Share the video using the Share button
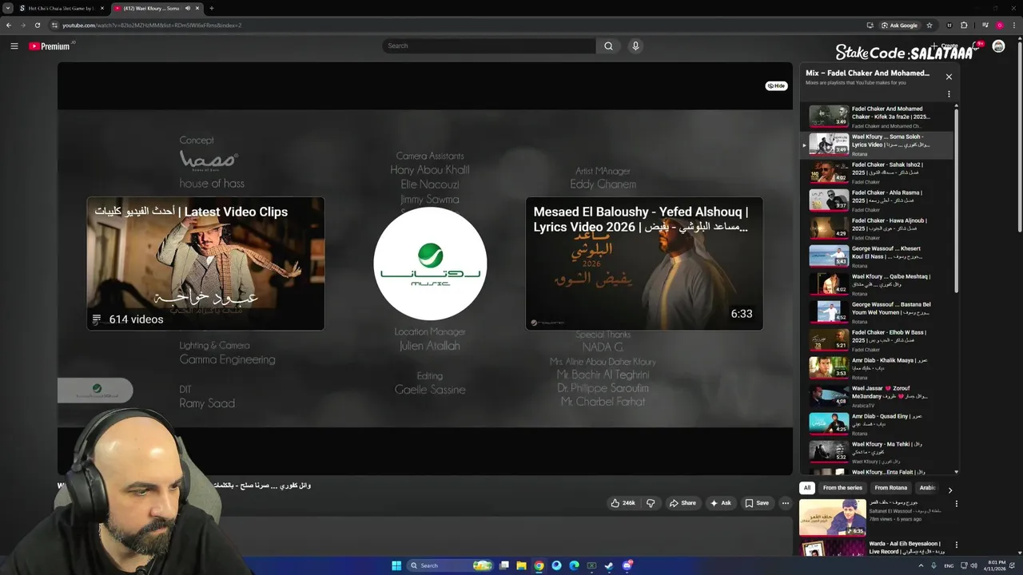The width and height of the screenshot is (1023, 575). tap(683, 503)
